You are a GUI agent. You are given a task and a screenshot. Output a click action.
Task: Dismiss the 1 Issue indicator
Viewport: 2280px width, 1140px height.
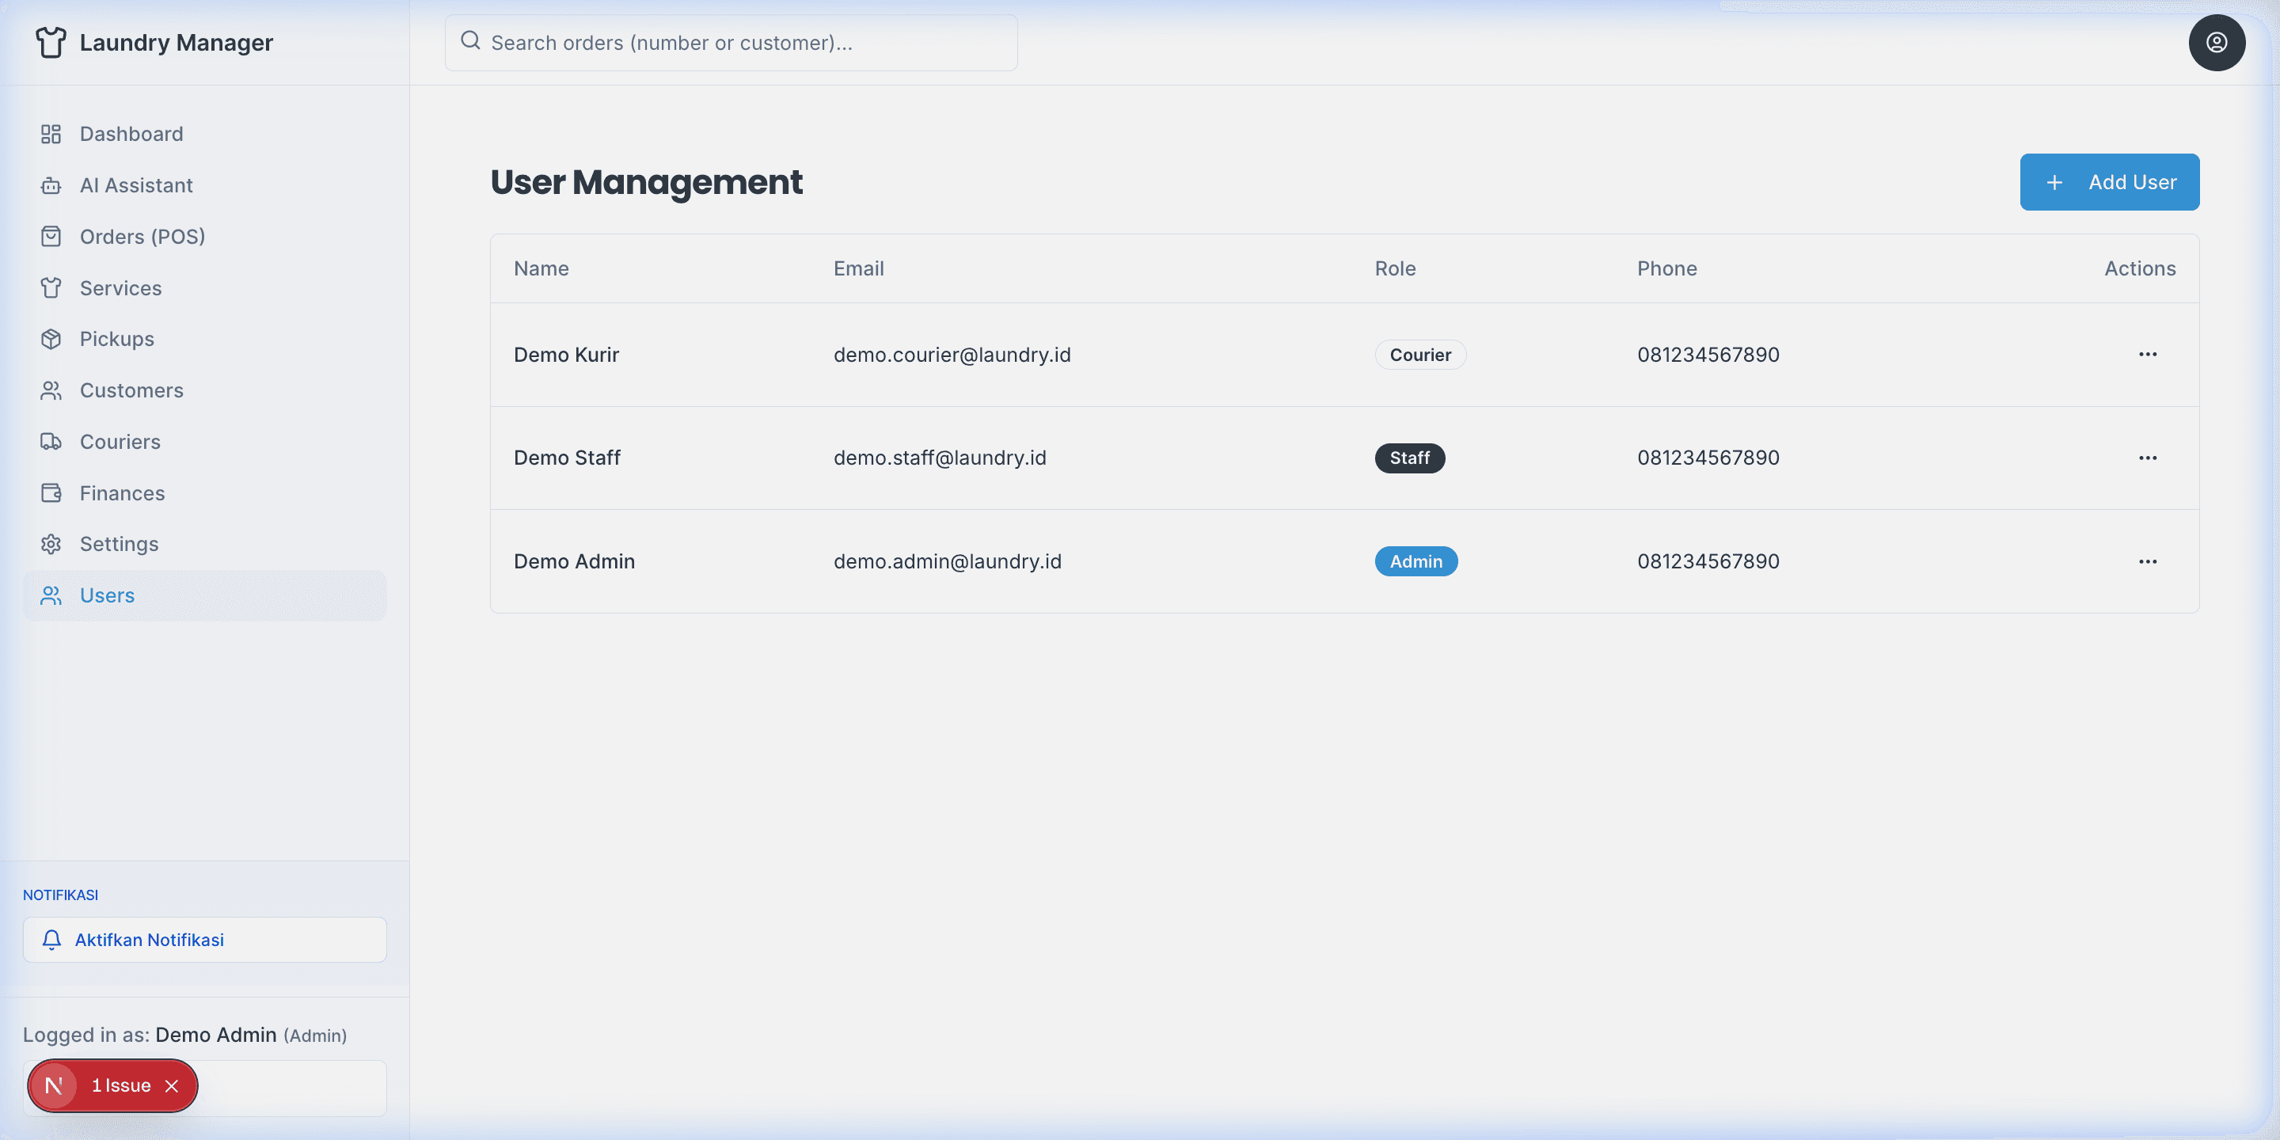click(172, 1086)
